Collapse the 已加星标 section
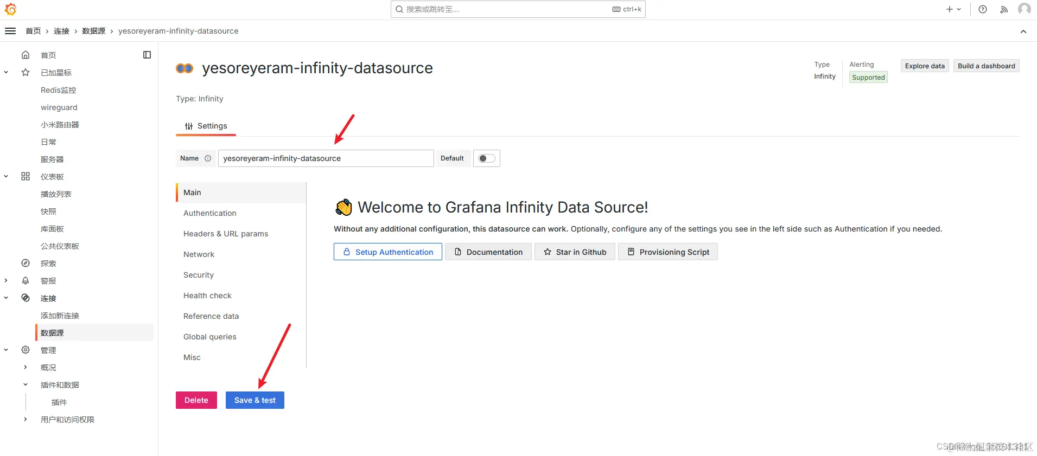Image resolution: width=1037 pixels, height=456 pixels. pos(6,72)
